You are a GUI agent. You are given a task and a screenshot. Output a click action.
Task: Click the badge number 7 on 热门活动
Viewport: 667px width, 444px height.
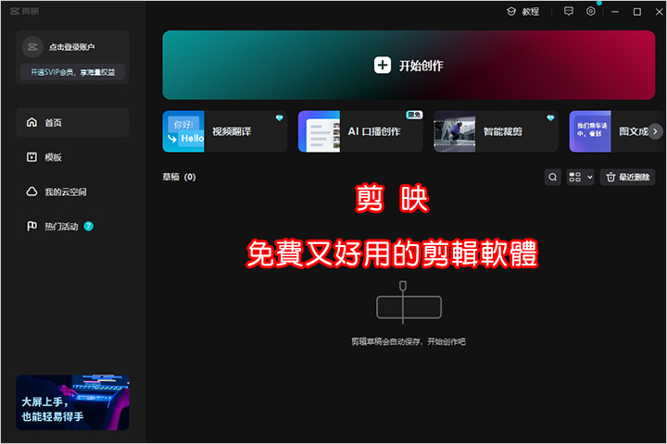click(x=89, y=226)
